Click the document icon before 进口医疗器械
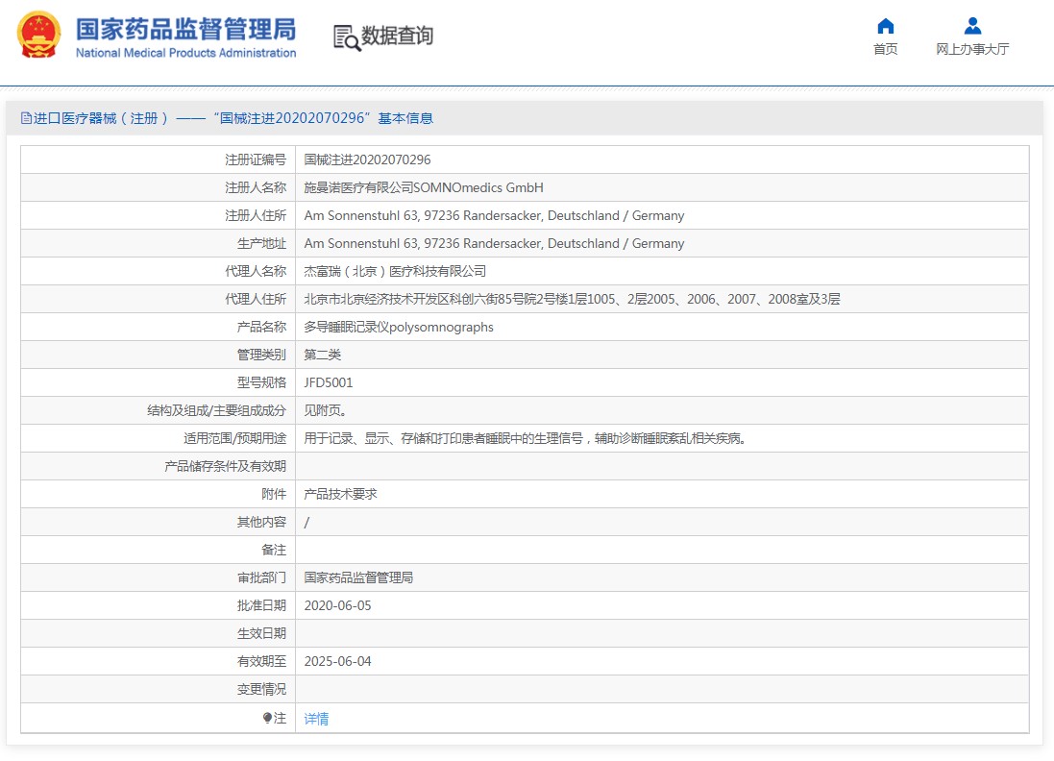 pyautogui.click(x=26, y=118)
